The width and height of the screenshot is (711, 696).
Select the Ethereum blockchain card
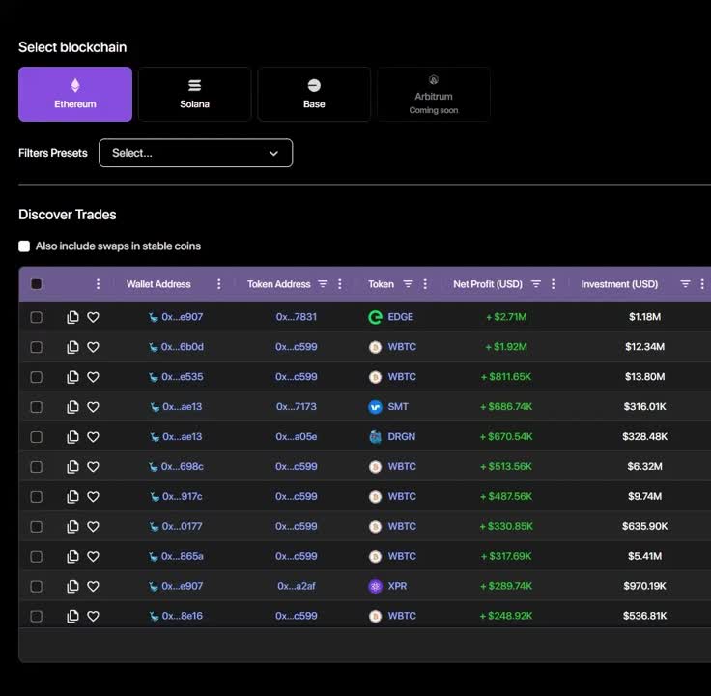click(75, 94)
